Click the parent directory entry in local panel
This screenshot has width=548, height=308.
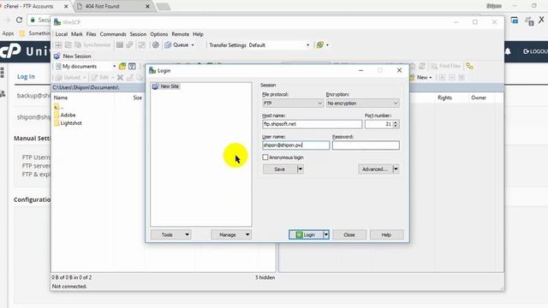point(59,107)
